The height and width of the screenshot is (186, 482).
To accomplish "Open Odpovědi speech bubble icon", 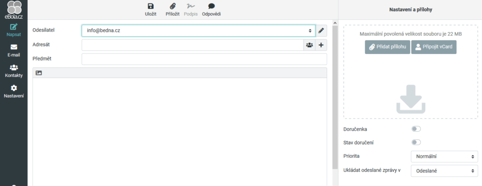I will point(211,10).
